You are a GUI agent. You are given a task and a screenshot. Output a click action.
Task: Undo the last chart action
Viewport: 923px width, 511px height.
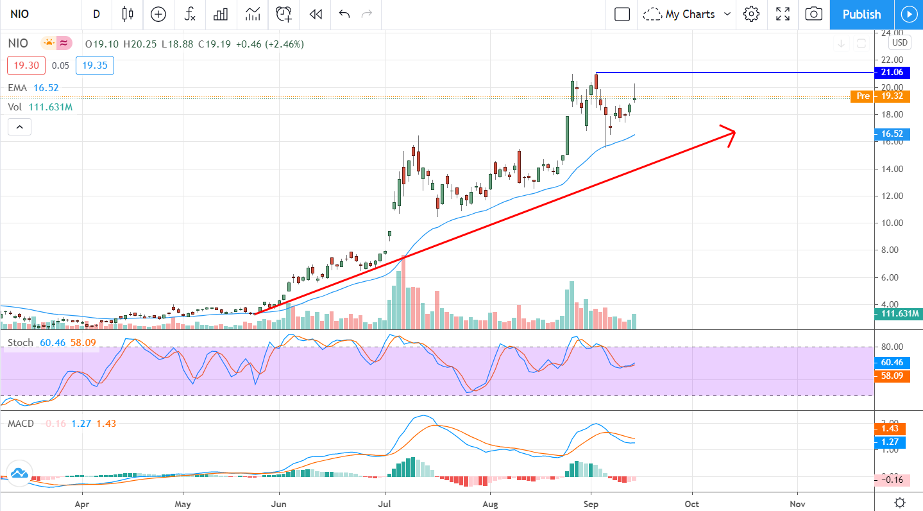[x=344, y=14]
